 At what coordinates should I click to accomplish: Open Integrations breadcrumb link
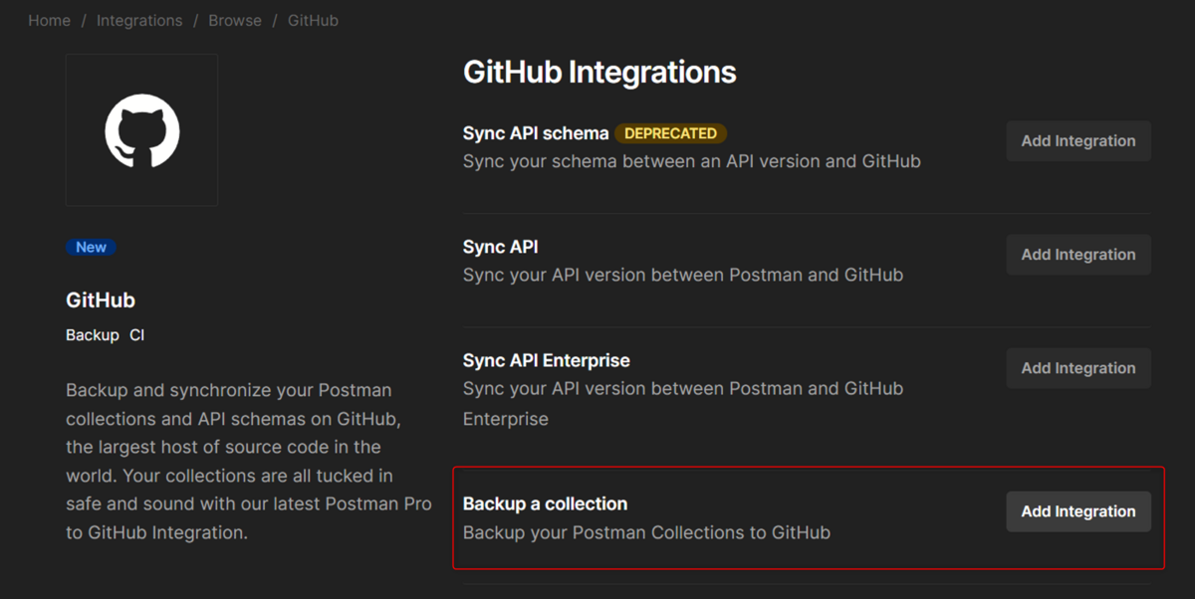139,20
